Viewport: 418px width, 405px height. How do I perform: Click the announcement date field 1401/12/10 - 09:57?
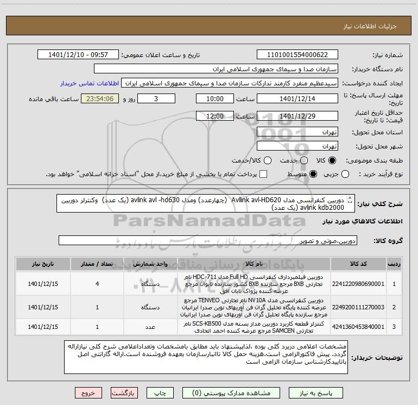coord(78,55)
